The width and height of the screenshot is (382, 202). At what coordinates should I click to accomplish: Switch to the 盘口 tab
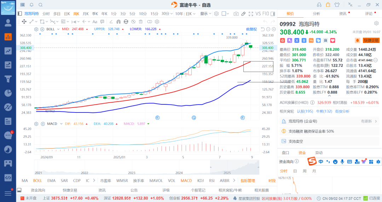coord(285,153)
